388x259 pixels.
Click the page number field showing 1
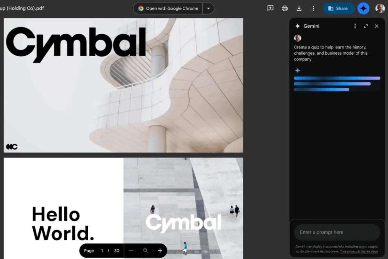tap(102, 251)
